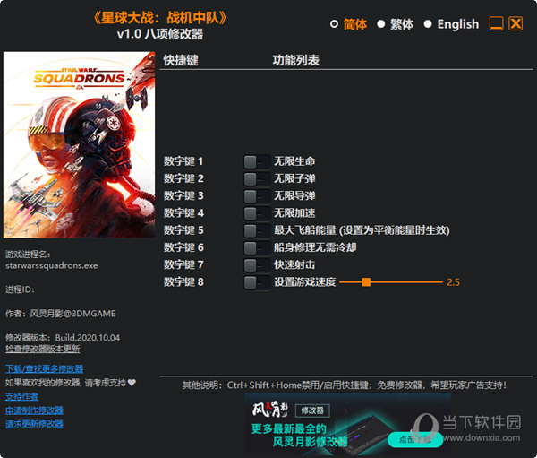Toggle 设置游戏速度 switch

(x=257, y=282)
